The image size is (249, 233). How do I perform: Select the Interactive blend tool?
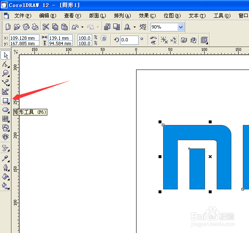coord(6,148)
